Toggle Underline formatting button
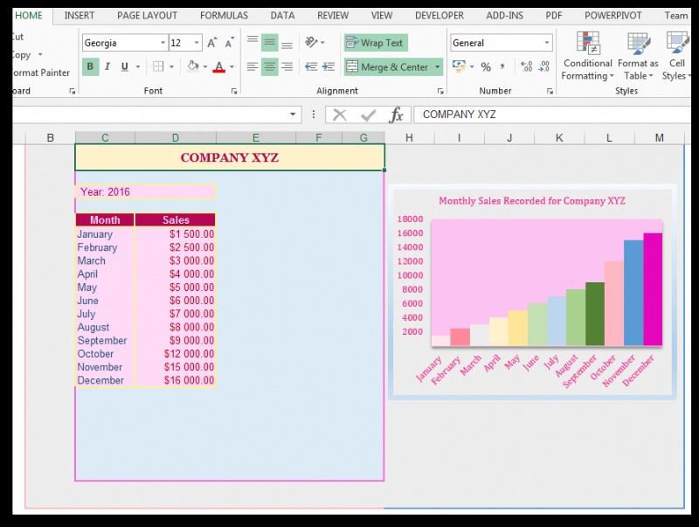Viewport: 699px width, 527px height. pos(125,67)
